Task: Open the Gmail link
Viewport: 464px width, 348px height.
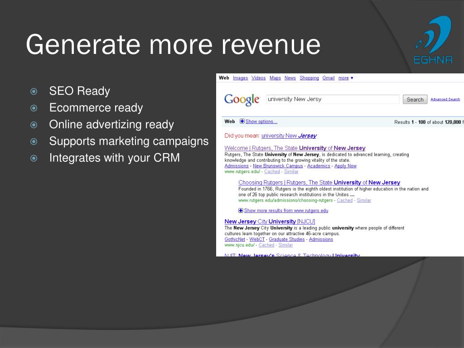Action: 329,78
